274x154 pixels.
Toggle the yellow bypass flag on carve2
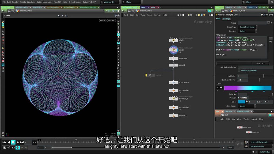pyautogui.click(x=146, y=75)
